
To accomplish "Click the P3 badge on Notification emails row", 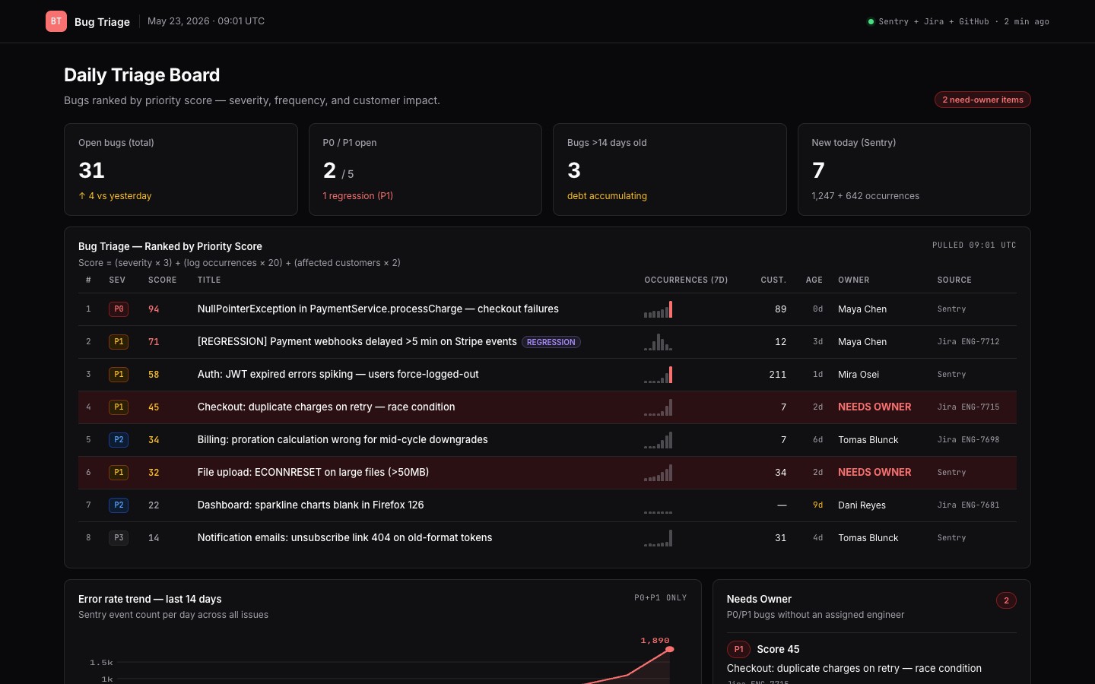I will 119,538.
